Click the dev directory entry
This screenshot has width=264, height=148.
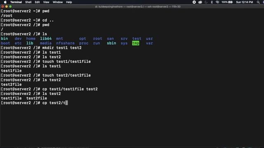pyautogui.click(x=18, y=39)
